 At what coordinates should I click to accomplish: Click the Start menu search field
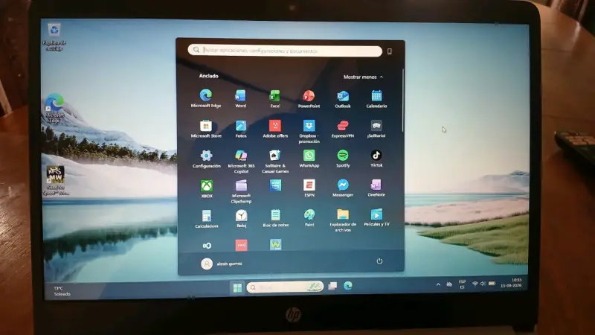coord(285,51)
